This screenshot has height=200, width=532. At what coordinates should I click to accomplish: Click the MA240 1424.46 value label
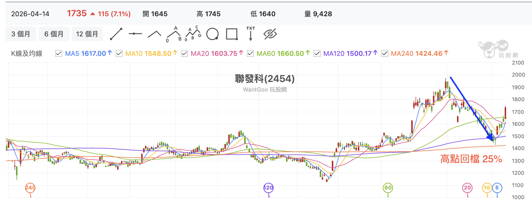coord(419,53)
